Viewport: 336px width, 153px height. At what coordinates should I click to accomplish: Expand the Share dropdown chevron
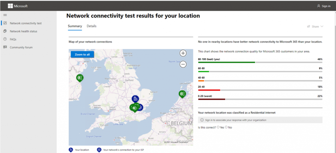point(322,26)
